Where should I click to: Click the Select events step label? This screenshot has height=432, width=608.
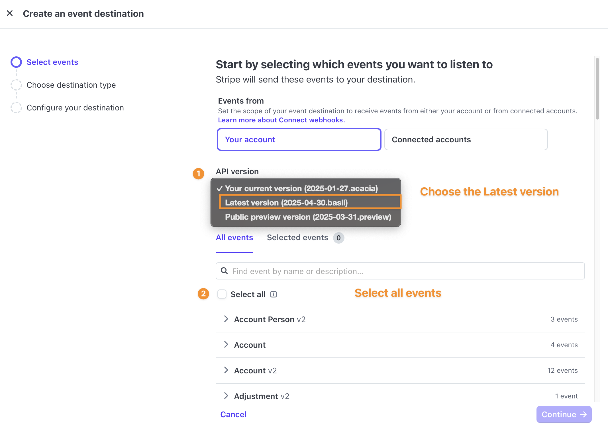[x=52, y=62]
